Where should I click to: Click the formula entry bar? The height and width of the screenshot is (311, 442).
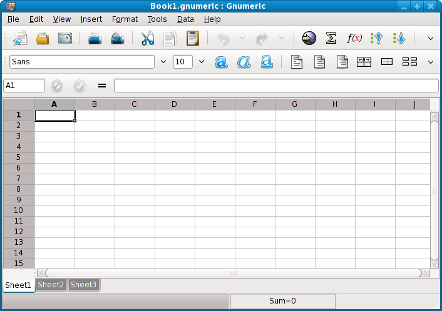click(276, 86)
